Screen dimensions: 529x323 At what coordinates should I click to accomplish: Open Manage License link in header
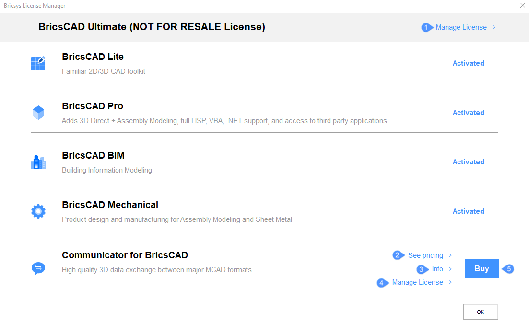461,27
